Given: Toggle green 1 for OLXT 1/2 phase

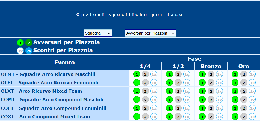Looking at the screenshot, I should tap(169, 91).
